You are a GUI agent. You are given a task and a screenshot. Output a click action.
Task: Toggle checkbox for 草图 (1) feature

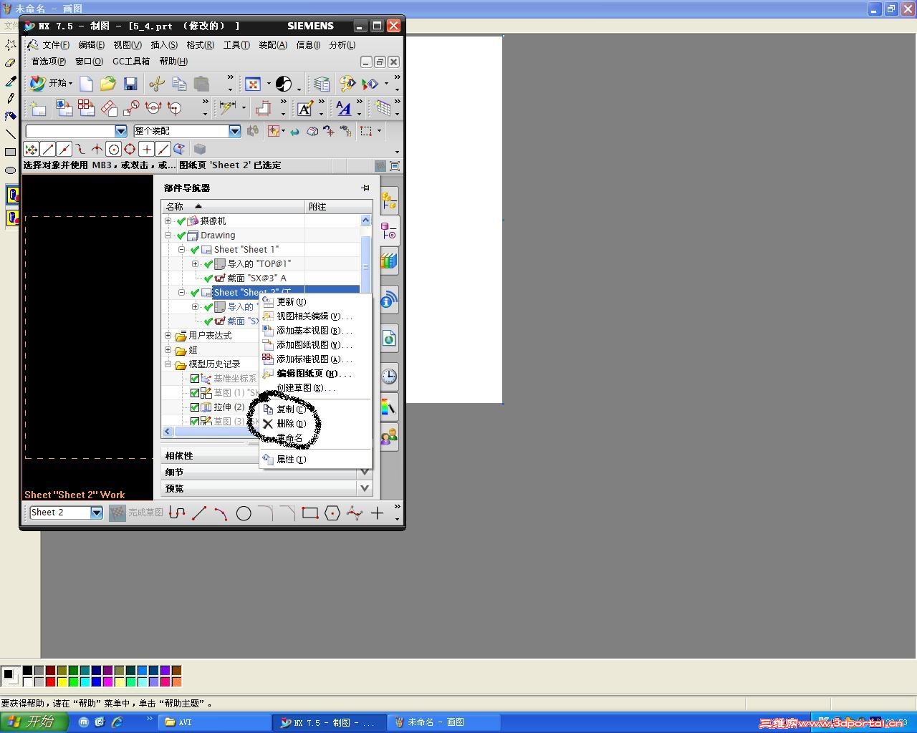pos(195,393)
